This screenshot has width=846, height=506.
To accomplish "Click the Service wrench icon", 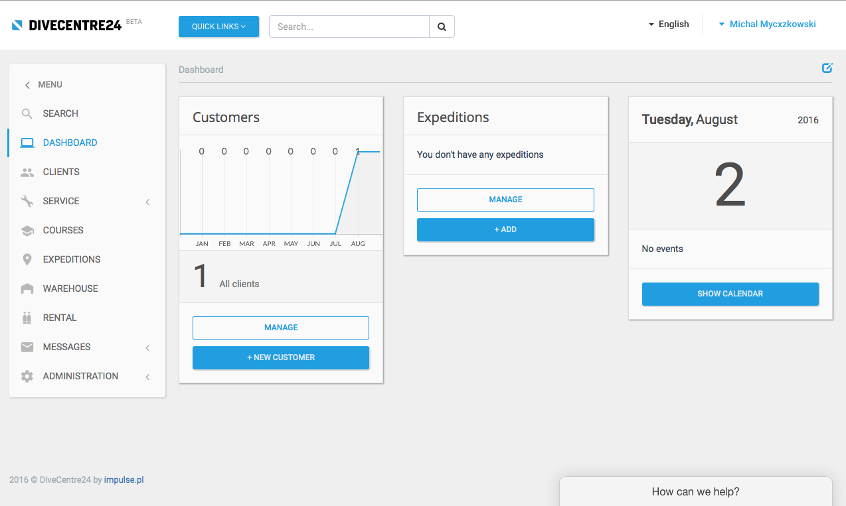I will point(27,201).
